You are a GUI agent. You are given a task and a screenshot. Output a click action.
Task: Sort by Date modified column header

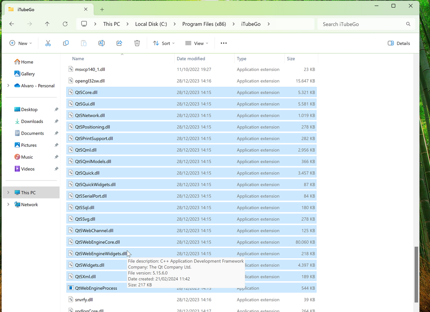point(204,58)
